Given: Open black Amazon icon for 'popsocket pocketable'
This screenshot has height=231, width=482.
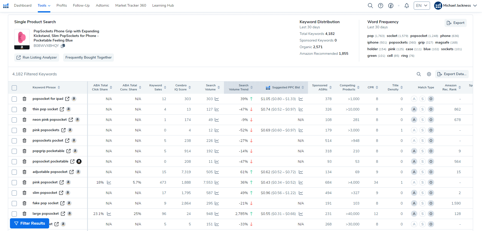Looking at the screenshot, I should pyautogui.click(x=79, y=161).
